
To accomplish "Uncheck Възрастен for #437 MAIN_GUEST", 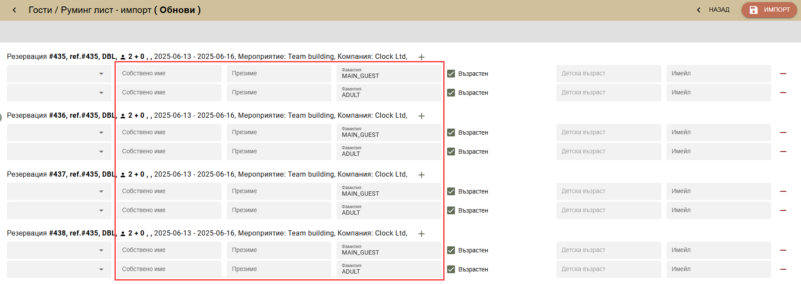I will [x=451, y=191].
